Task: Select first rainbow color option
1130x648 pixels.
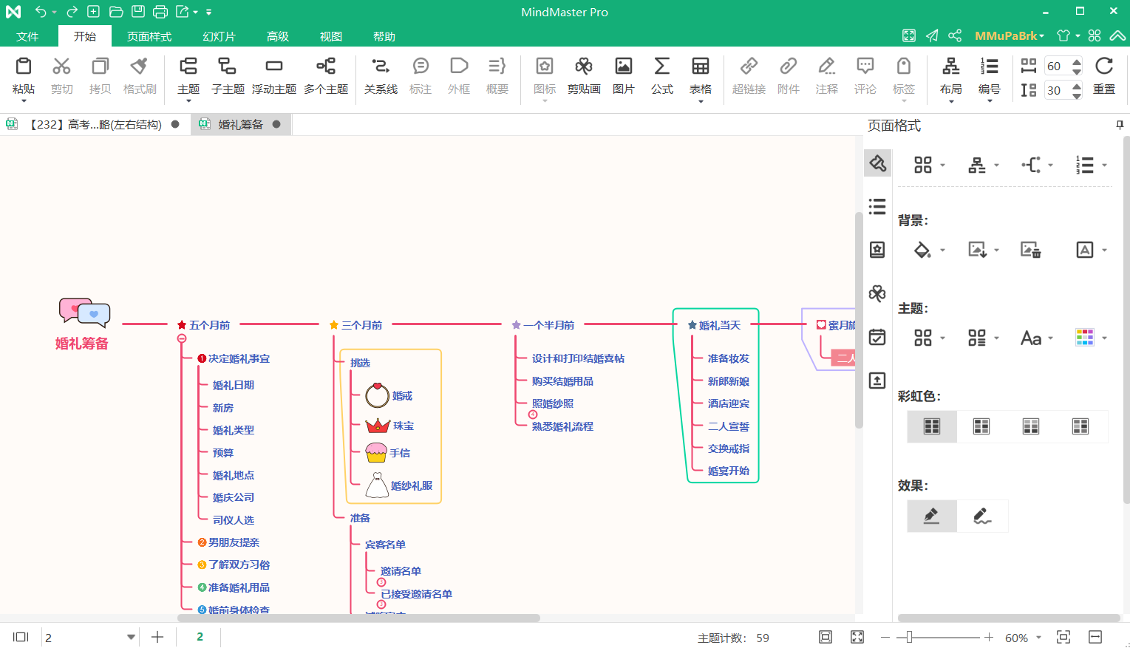Action: [932, 426]
